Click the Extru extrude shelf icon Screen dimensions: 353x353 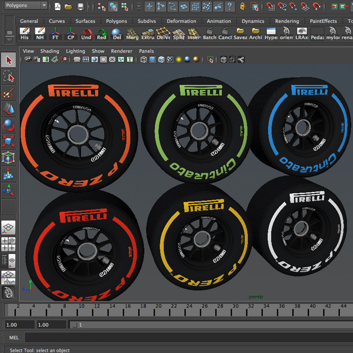click(x=148, y=33)
